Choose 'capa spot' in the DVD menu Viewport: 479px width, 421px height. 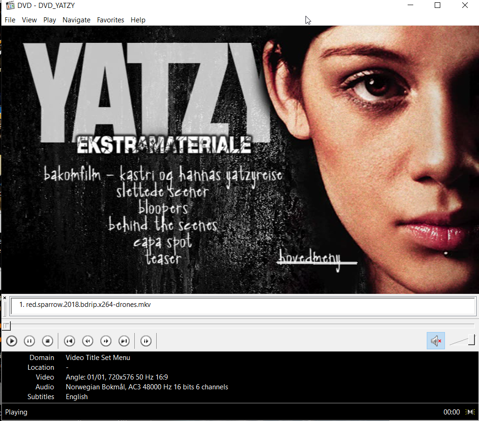162,242
